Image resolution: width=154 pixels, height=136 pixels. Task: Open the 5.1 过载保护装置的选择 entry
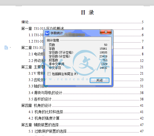pyautogui.click(x=86, y=131)
